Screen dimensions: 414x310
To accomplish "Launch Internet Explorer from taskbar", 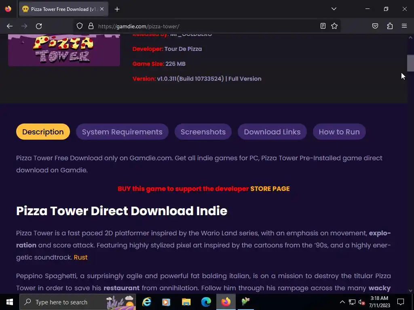I will click(x=146, y=302).
